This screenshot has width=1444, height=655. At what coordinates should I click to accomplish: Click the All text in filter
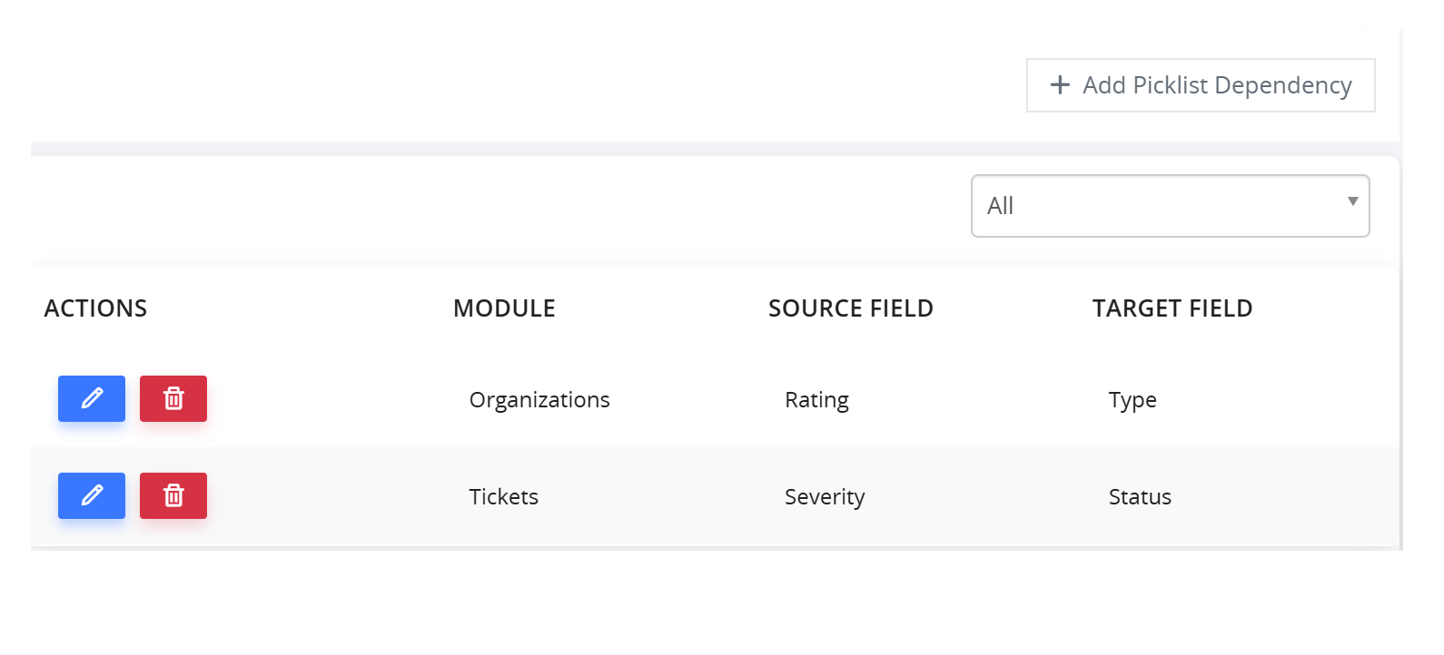point(1000,206)
